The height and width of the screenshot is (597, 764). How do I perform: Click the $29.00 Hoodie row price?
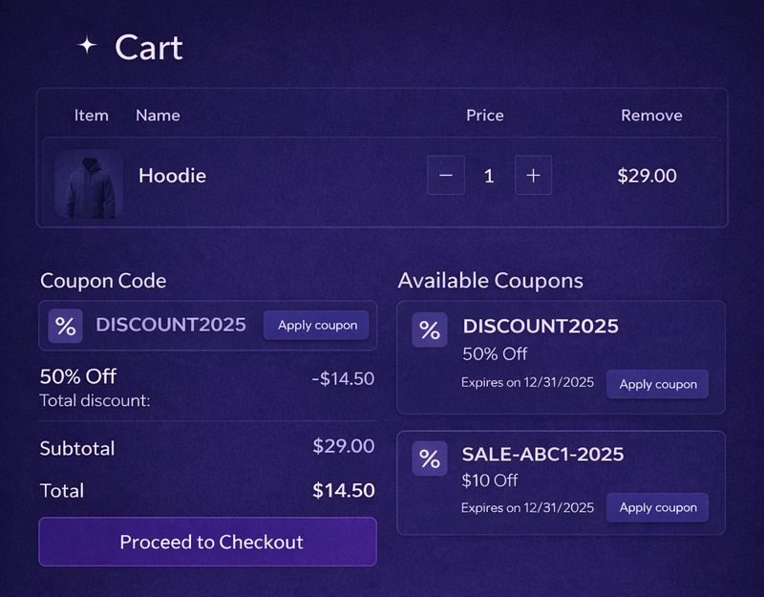pyautogui.click(x=647, y=176)
